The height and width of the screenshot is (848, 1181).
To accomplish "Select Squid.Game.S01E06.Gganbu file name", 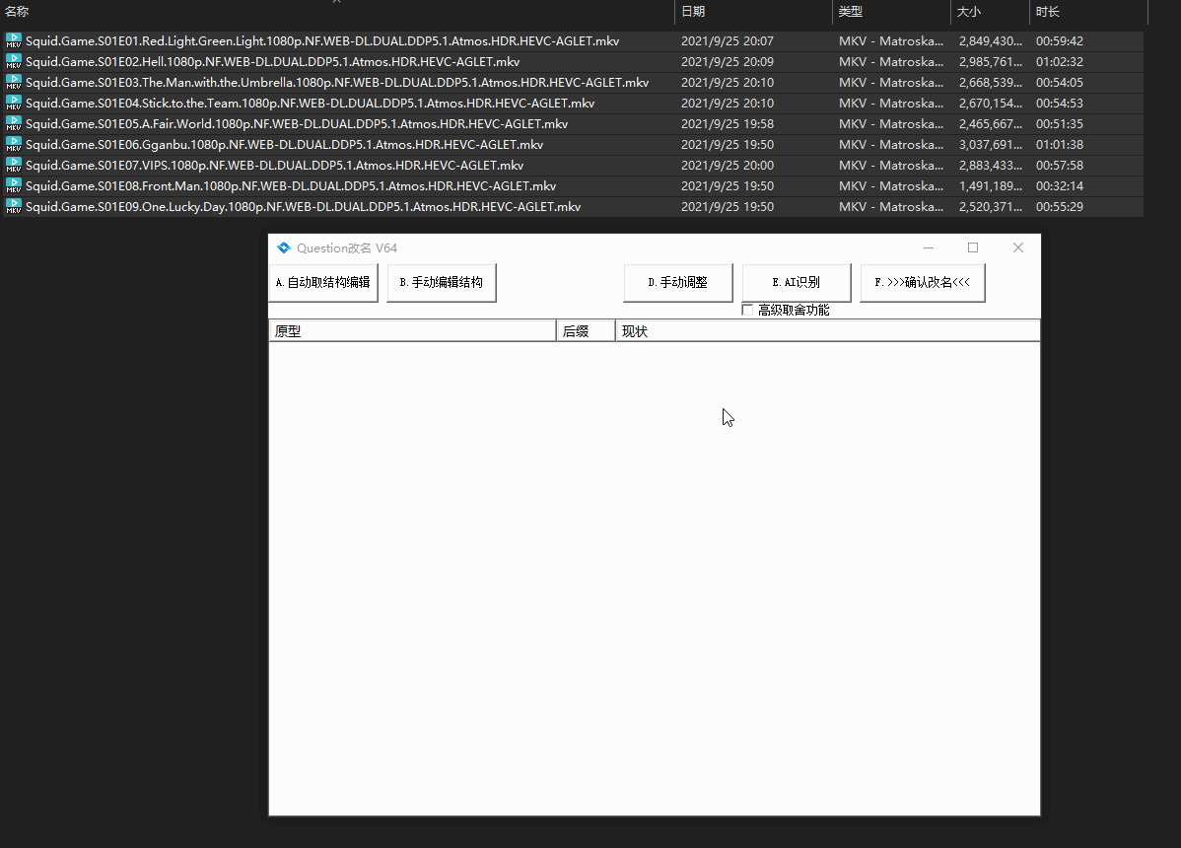I will click(284, 145).
